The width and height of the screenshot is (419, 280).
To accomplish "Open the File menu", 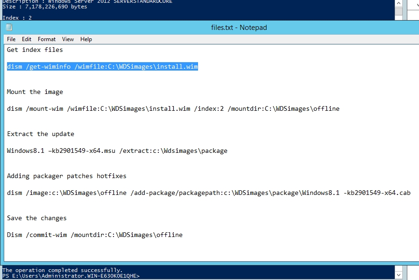I will [x=11, y=39].
